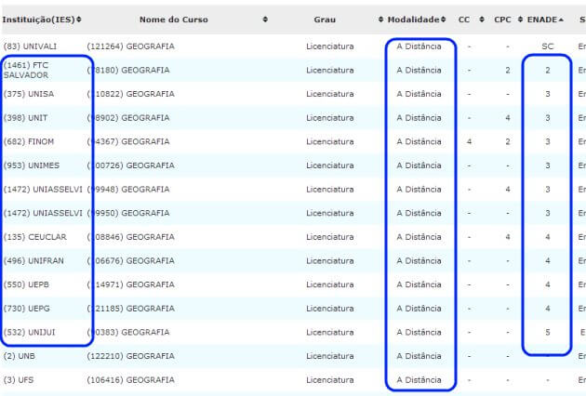This screenshot has height=396, width=586.
Task: Open GEOGRAFIA course in FINOM row
Action: pos(128,141)
